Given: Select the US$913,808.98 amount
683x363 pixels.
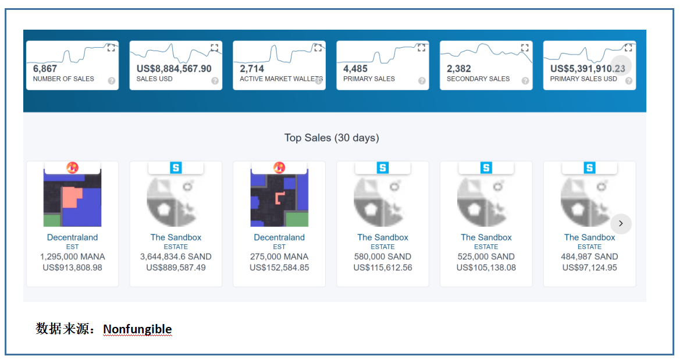Looking at the screenshot, I should pyautogui.click(x=72, y=268).
